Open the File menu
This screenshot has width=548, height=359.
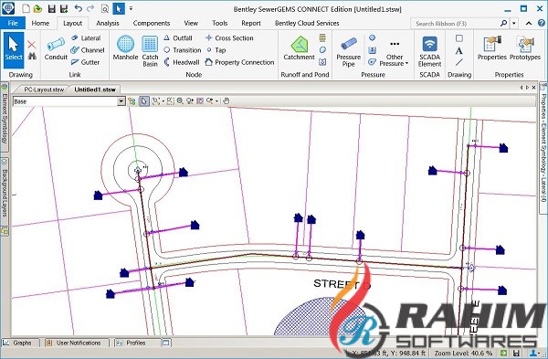[13, 23]
